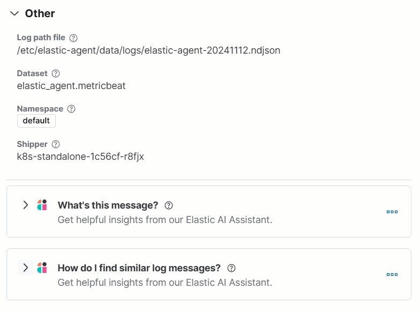Click the default namespace badge
420x311 pixels.
point(36,121)
